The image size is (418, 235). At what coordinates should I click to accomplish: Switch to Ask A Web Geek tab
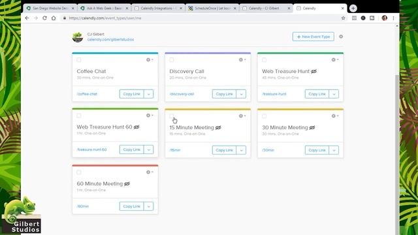[x=104, y=8]
